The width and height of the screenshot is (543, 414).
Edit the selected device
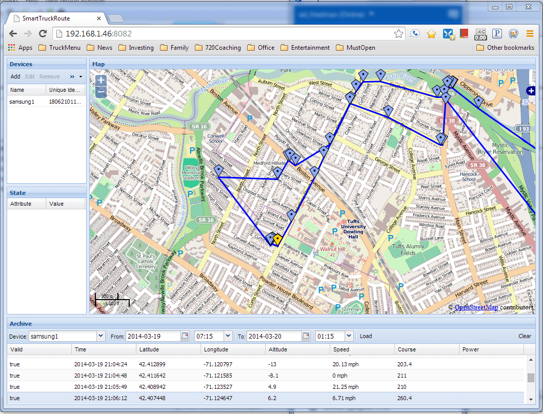(30, 76)
